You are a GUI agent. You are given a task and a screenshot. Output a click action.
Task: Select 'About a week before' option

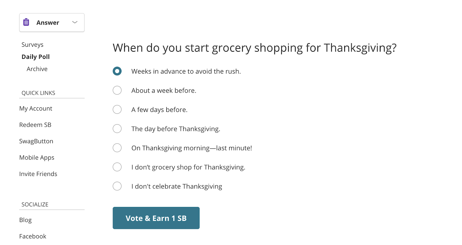117,90
